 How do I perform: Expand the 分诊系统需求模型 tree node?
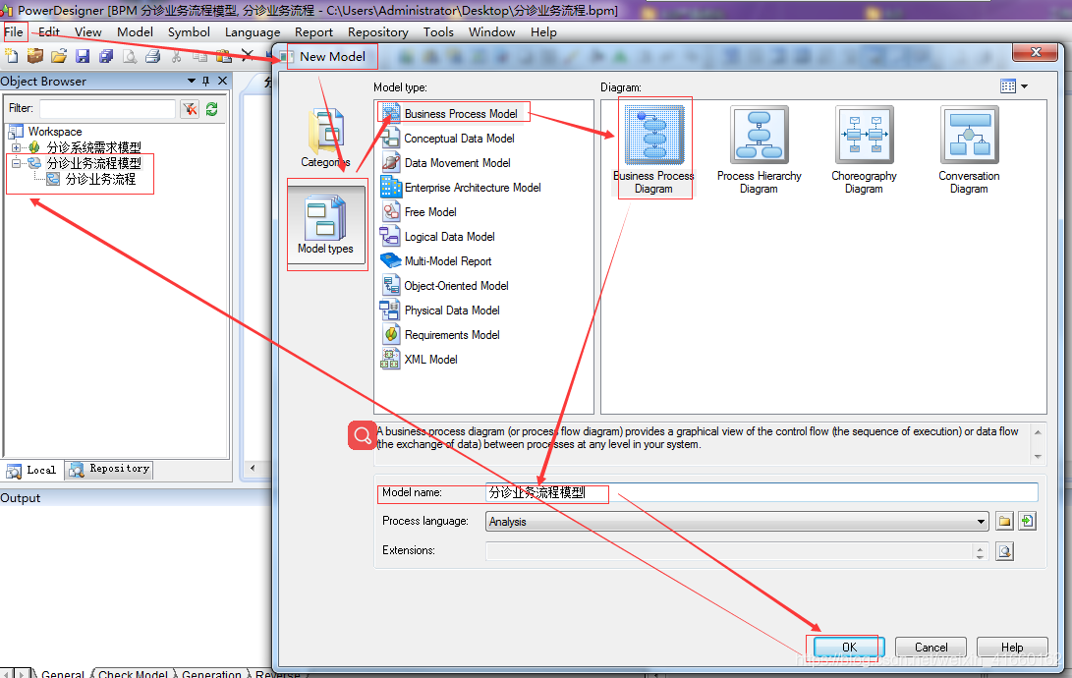click(x=16, y=147)
